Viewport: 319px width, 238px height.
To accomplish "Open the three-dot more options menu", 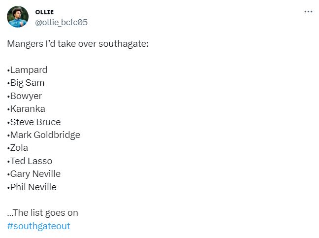I will click(x=308, y=12).
